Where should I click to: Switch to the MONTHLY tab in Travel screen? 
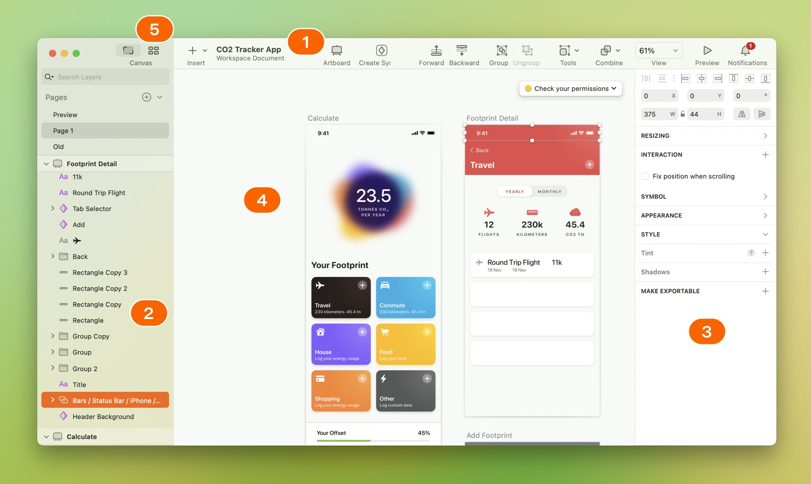click(x=549, y=191)
